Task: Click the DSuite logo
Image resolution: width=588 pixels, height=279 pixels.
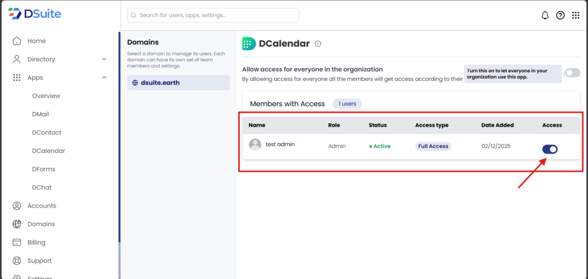Action: (34, 14)
